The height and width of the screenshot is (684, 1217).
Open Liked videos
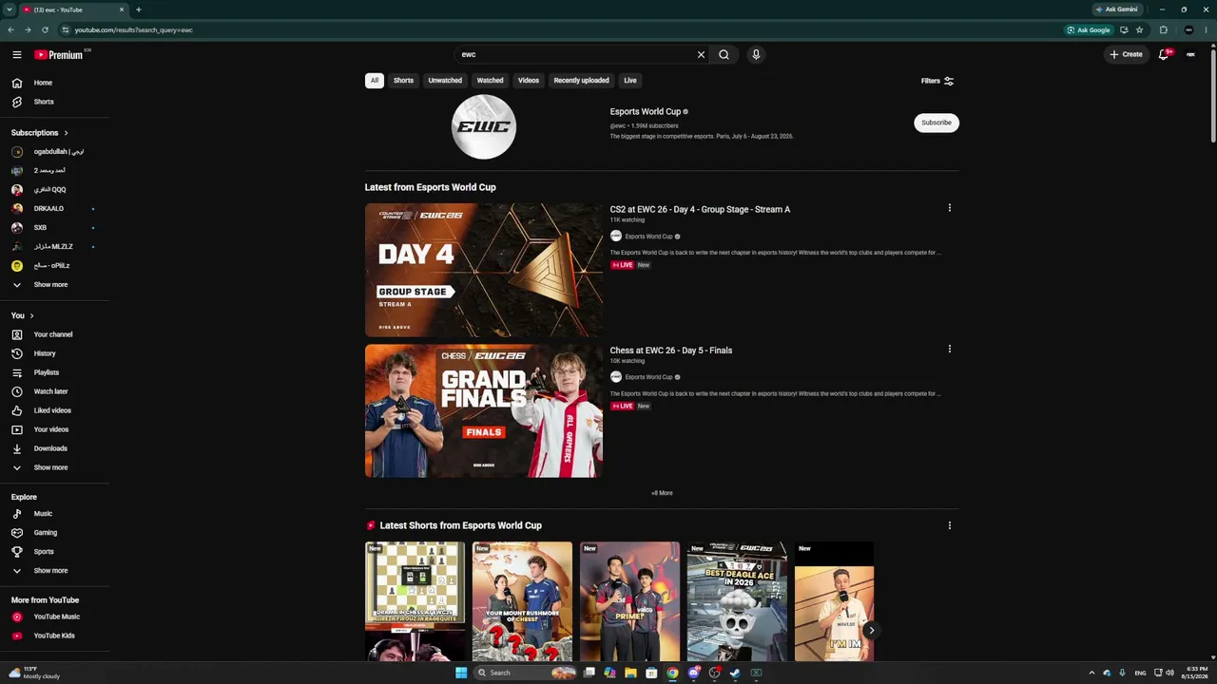[54, 410]
